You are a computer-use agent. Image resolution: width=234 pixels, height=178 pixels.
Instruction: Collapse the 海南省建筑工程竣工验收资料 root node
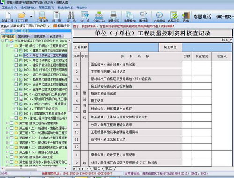click(3, 41)
